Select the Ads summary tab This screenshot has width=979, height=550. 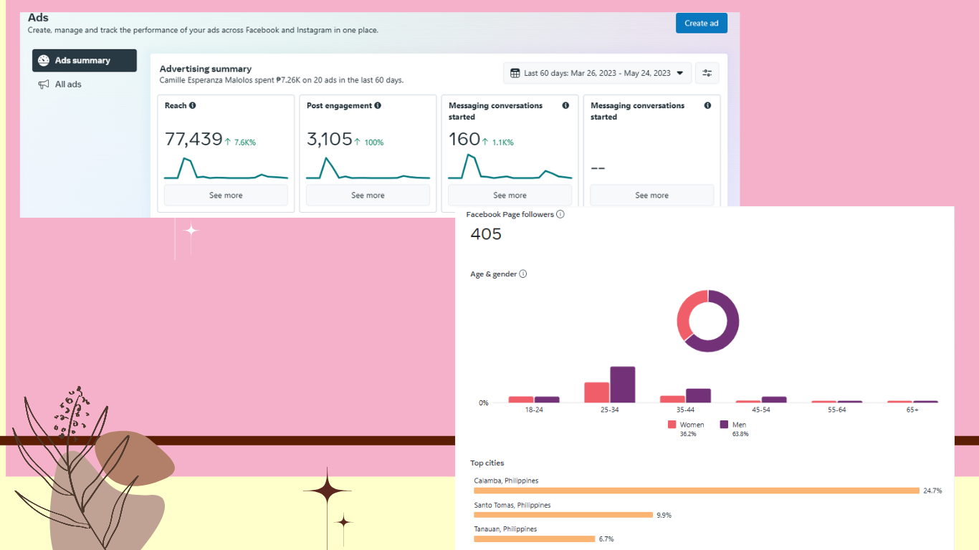[85, 61]
